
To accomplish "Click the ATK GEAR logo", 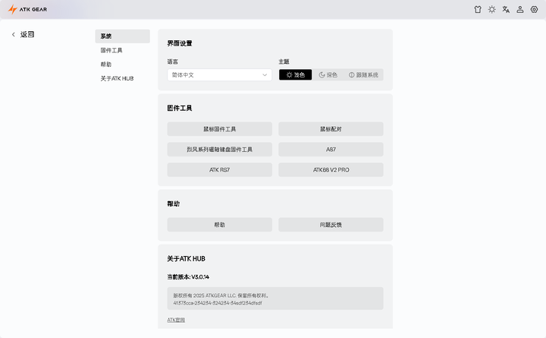I will [x=27, y=9].
